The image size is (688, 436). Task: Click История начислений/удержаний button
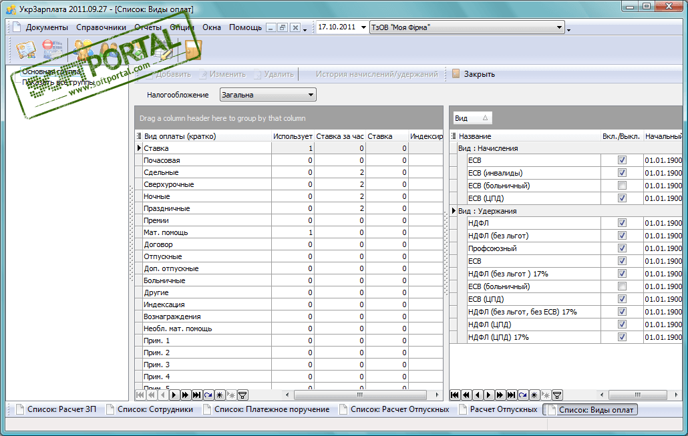[377, 74]
